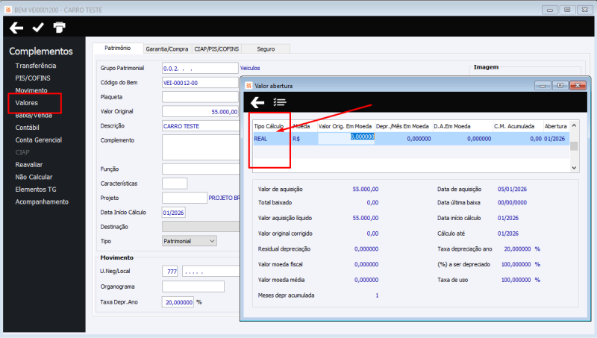
Task: Click the Data de aquisição value 05/01/2026
Action: point(512,190)
